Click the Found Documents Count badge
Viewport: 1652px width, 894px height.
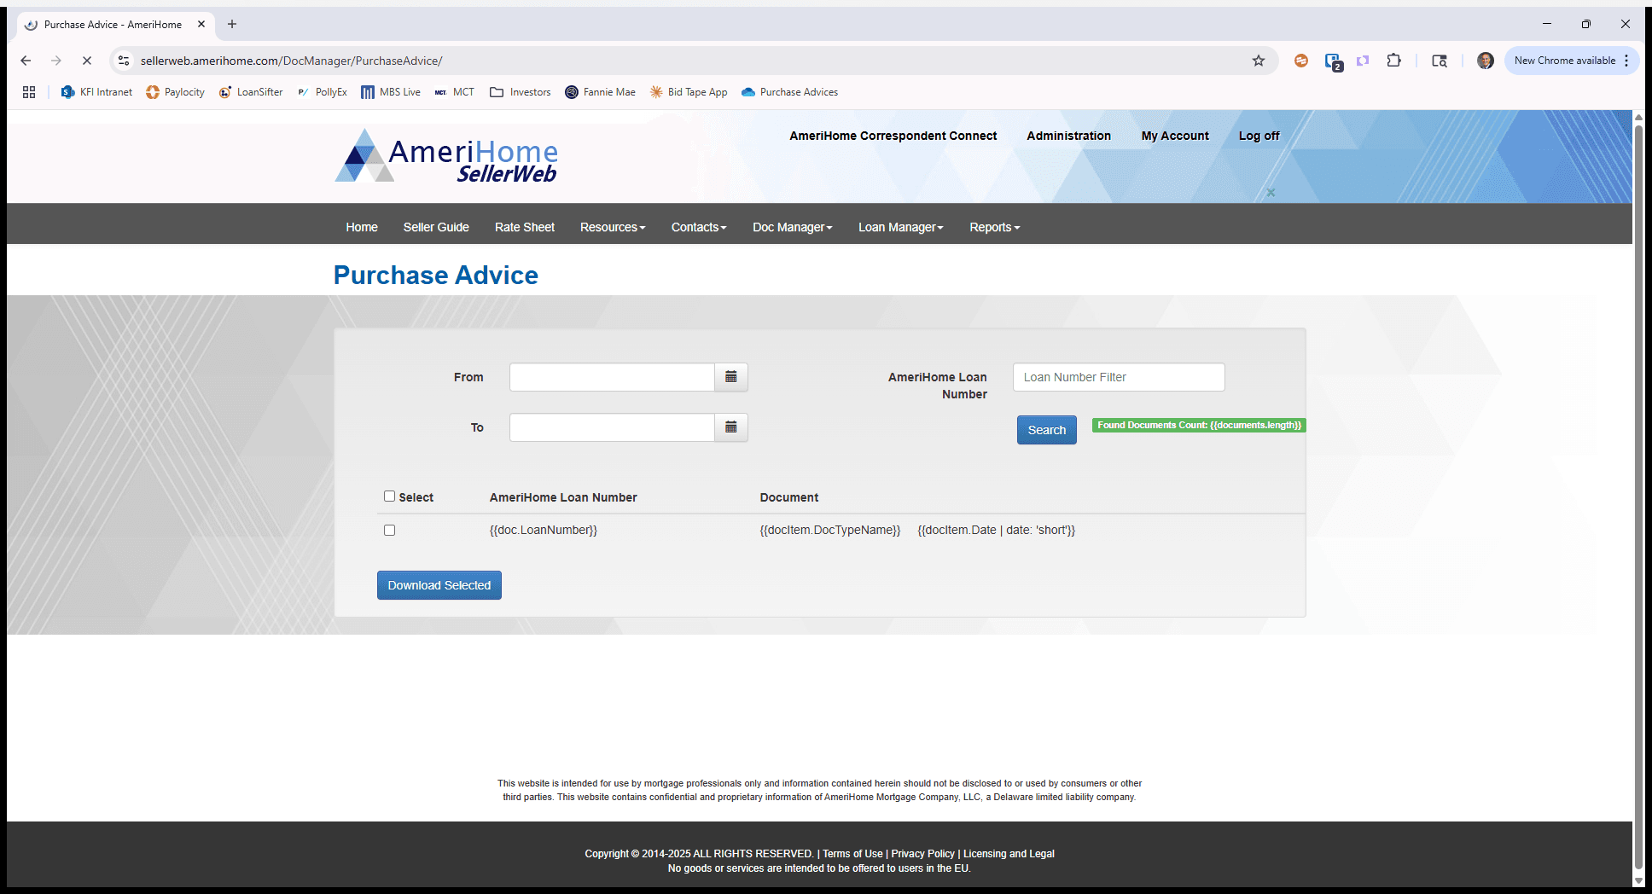[1199, 425]
